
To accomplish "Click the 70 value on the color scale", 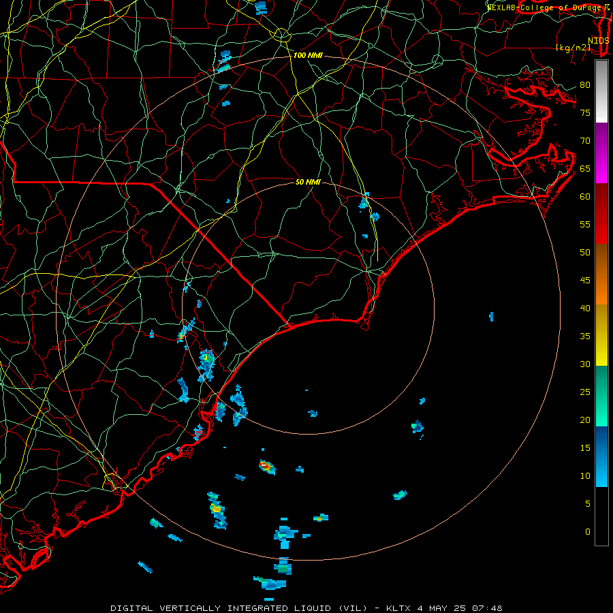I will (x=585, y=141).
